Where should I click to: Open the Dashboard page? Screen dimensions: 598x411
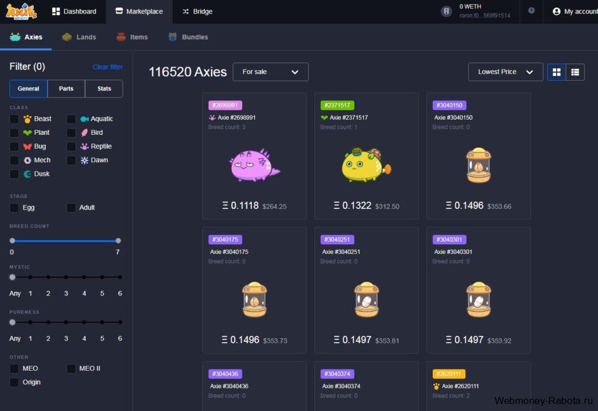[74, 12]
